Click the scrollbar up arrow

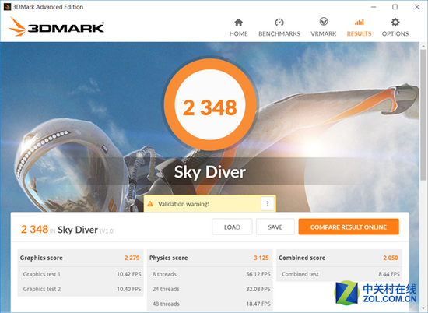(x=423, y=46)
